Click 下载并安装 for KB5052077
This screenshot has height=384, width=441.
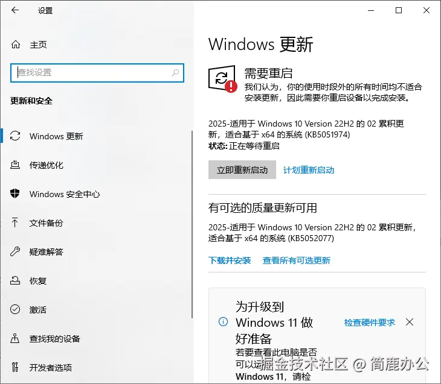point(230,260)
